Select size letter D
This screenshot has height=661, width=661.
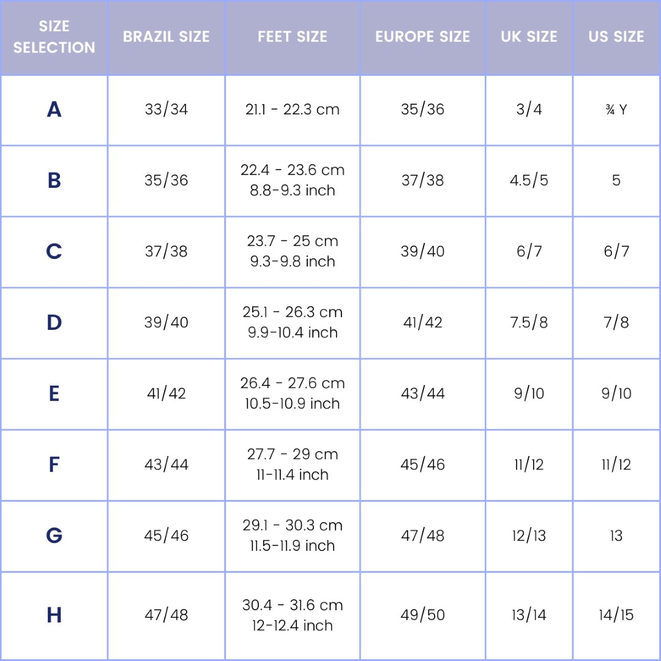pos(54,323)
